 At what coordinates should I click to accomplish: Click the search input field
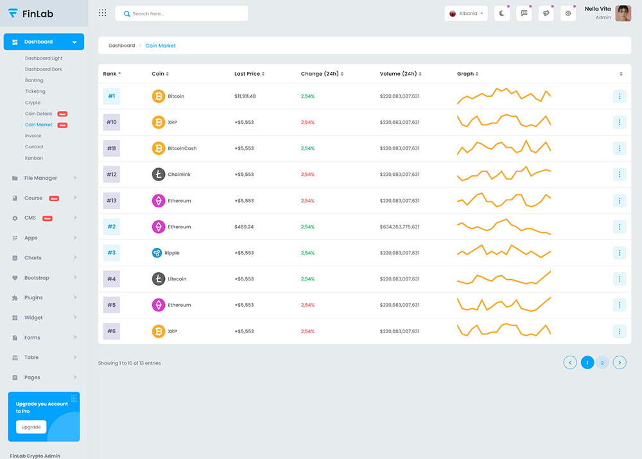(x=182, y=13)
